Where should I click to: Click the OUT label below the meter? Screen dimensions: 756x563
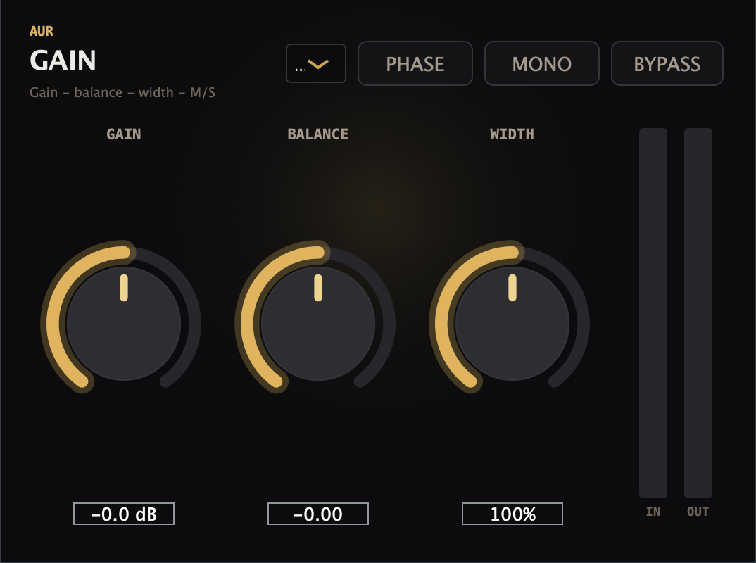[x=698, y=512]
